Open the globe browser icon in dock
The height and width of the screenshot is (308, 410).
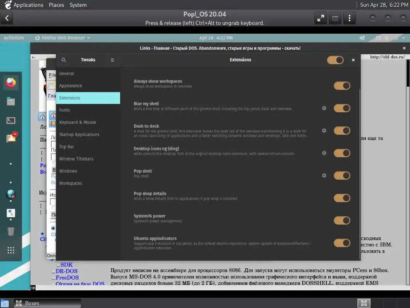click(x=11, y=195)
